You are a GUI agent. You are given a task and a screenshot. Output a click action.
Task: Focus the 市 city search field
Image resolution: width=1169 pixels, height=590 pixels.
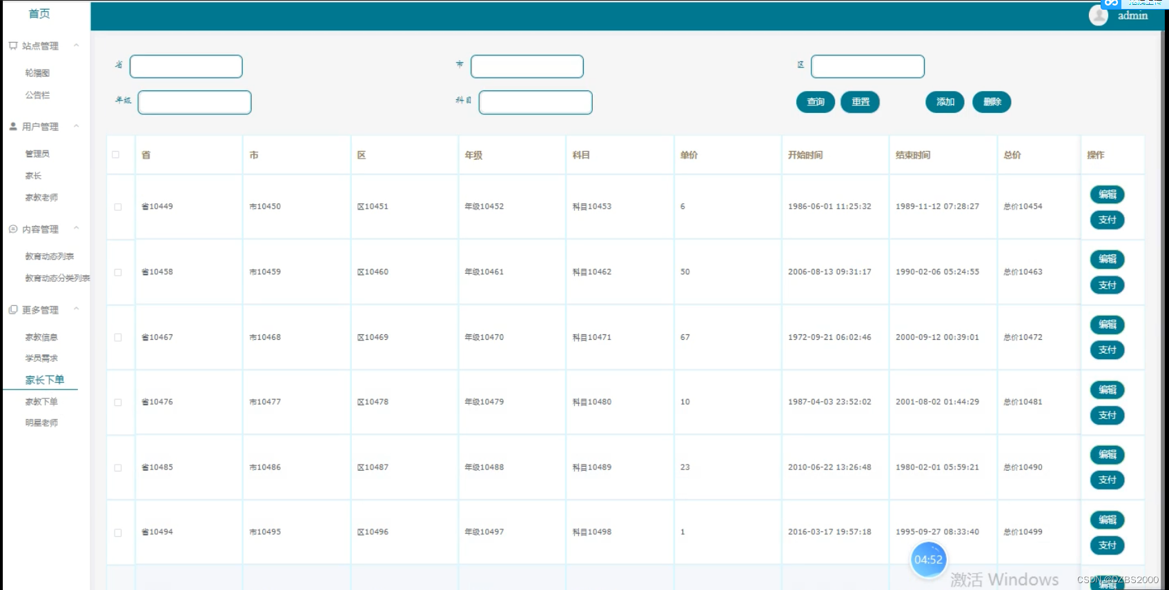(527, 67)
